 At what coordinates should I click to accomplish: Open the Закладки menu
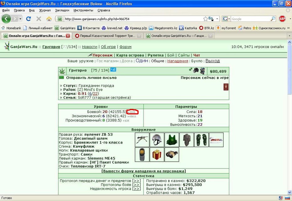[62, 10]
